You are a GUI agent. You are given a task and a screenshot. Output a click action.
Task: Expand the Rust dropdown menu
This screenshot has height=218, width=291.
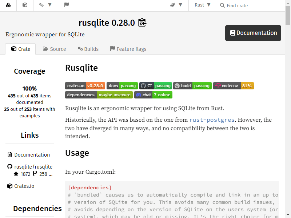[x=203, y=5]
